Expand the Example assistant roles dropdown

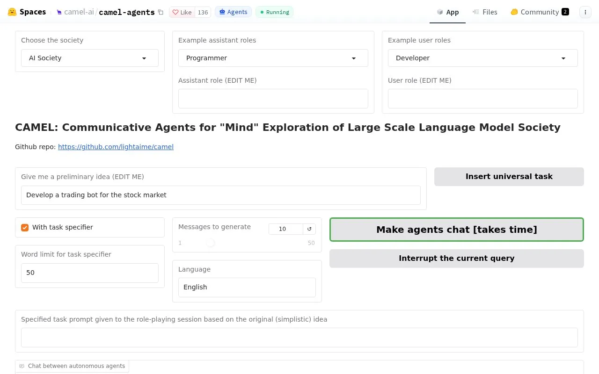(x=273, y=58)
